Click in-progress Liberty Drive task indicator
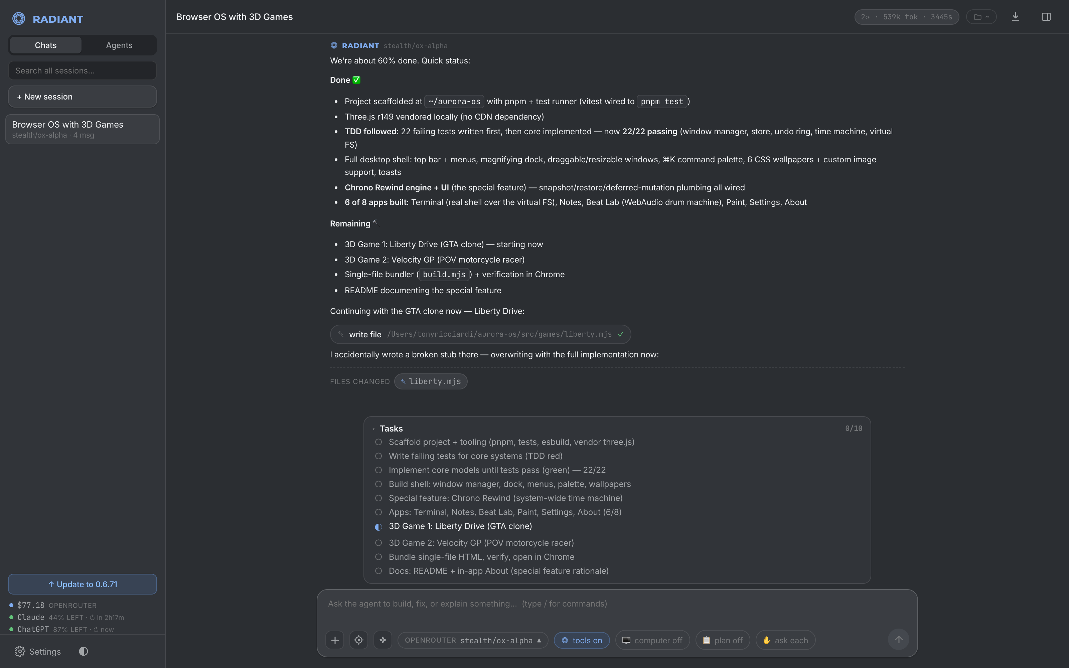The width and height of the screenshot is (1069, 668). click(x=378, y=527)
